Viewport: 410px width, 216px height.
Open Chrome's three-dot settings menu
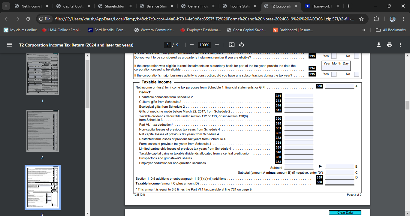(403, 19)
